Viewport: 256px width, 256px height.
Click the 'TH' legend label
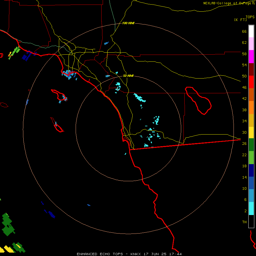coord(244,222)
